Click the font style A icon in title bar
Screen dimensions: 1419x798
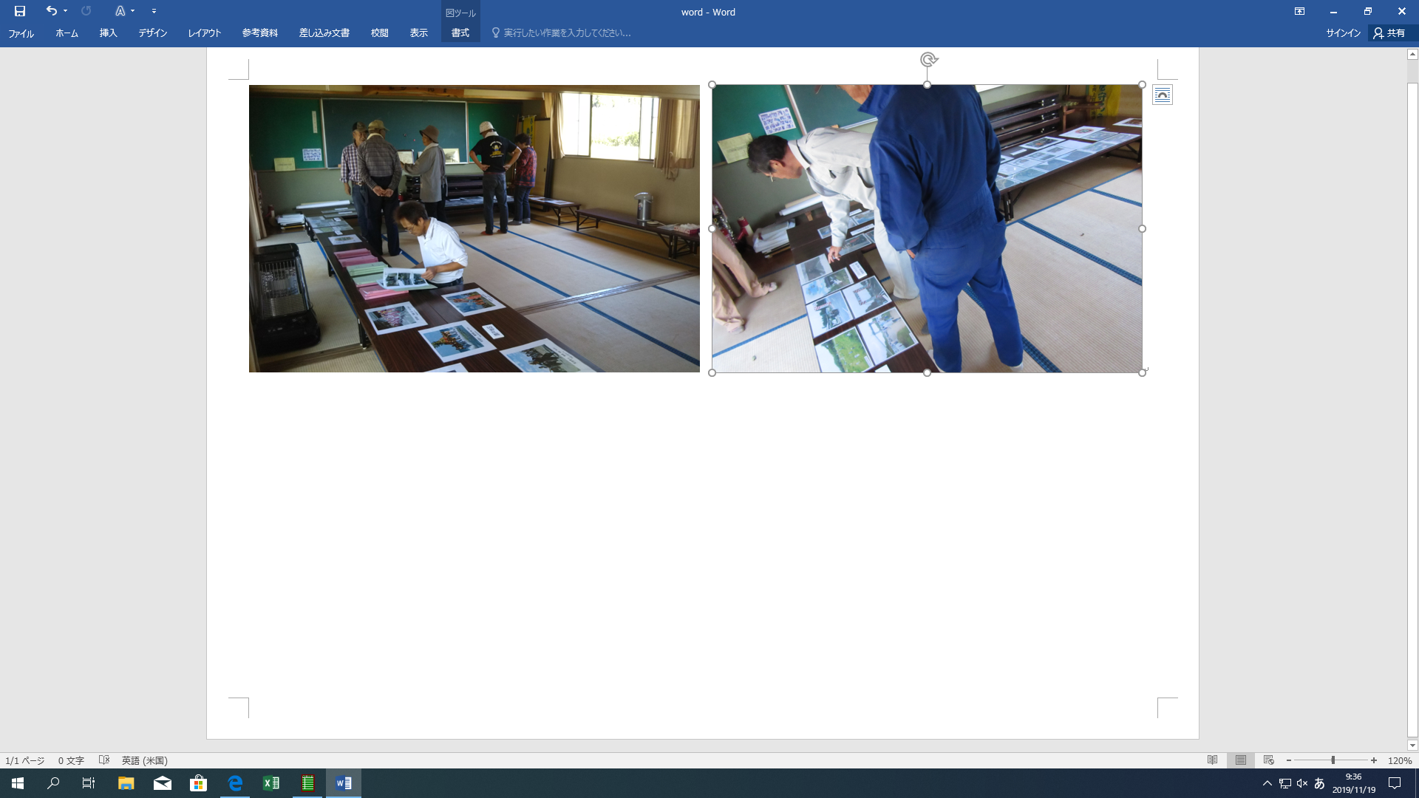coord(120,11)
